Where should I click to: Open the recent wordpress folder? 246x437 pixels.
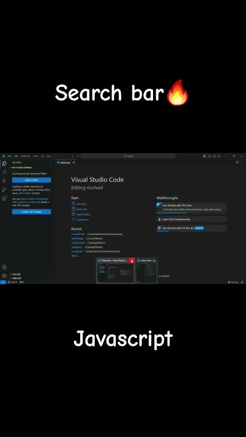tap(77, 247)
